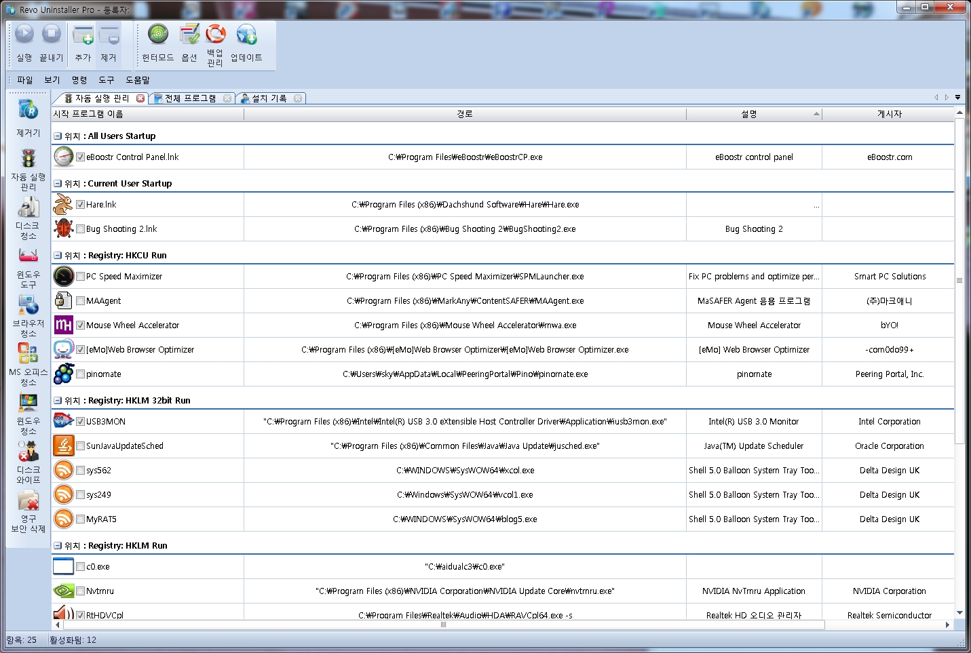Click the 실행 (Run) toolbar icon
This screenshot has height=653, width=971.
24,34
